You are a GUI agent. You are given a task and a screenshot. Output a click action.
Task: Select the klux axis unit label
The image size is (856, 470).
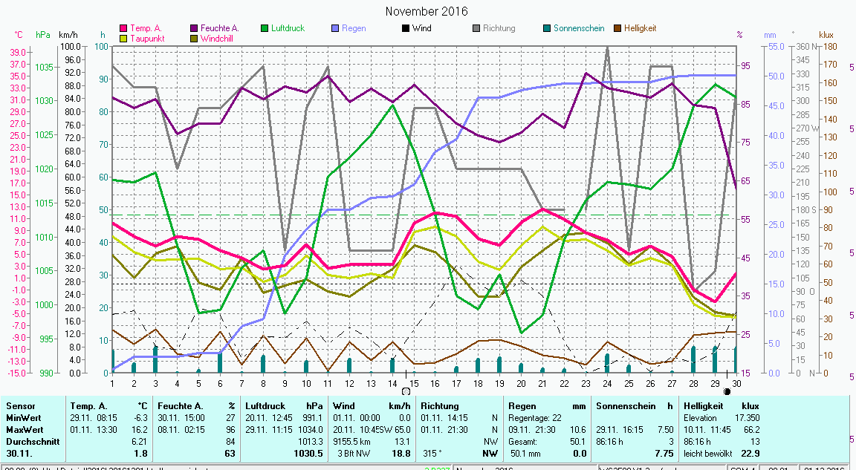826,35
